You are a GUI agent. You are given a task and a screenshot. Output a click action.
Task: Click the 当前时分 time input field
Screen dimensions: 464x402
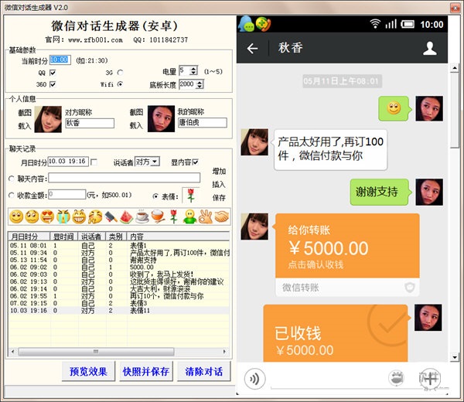pos(60,60)
